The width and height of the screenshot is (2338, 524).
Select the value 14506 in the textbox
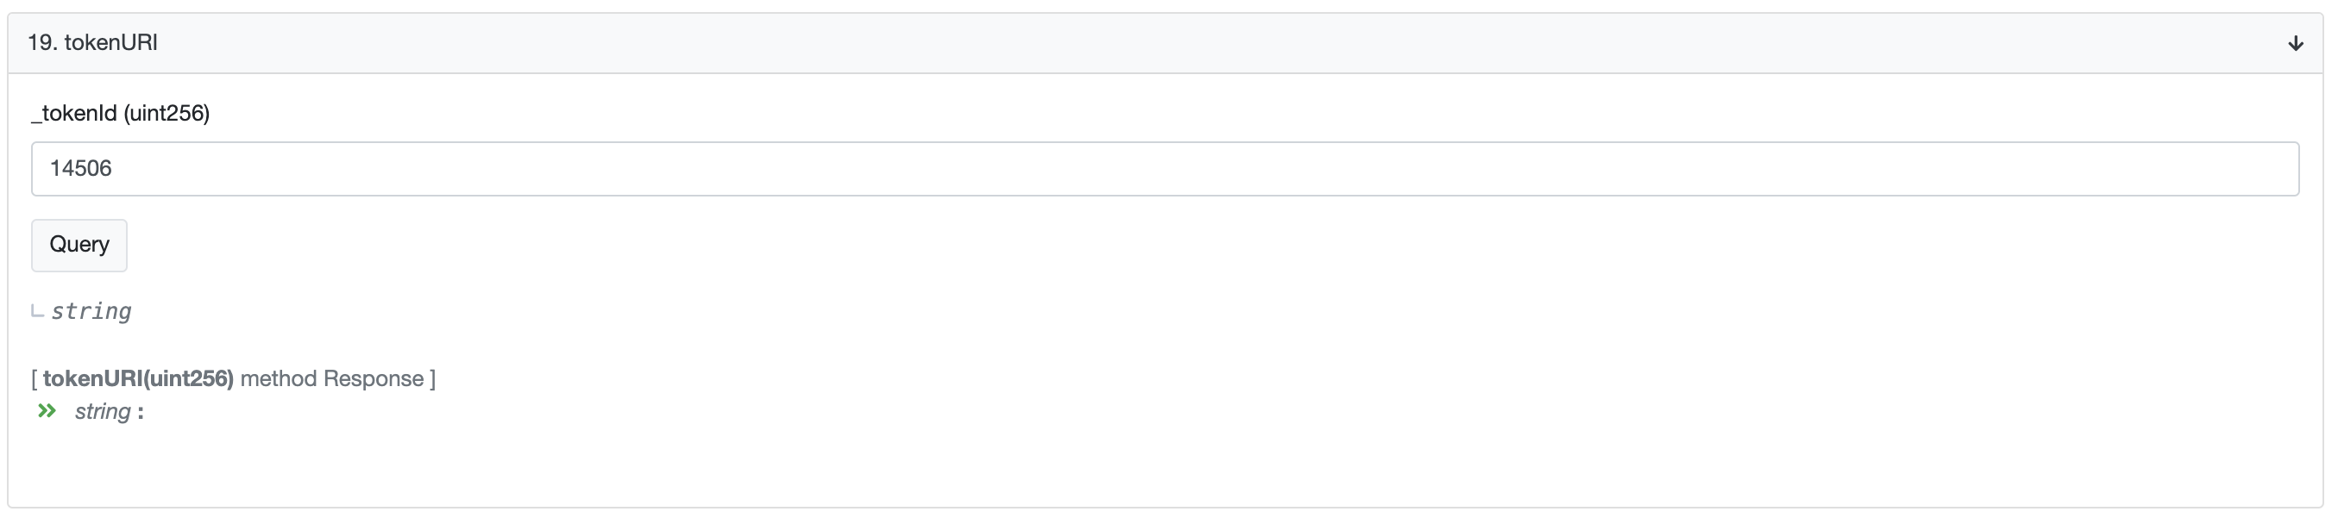(x=80, y=167)
